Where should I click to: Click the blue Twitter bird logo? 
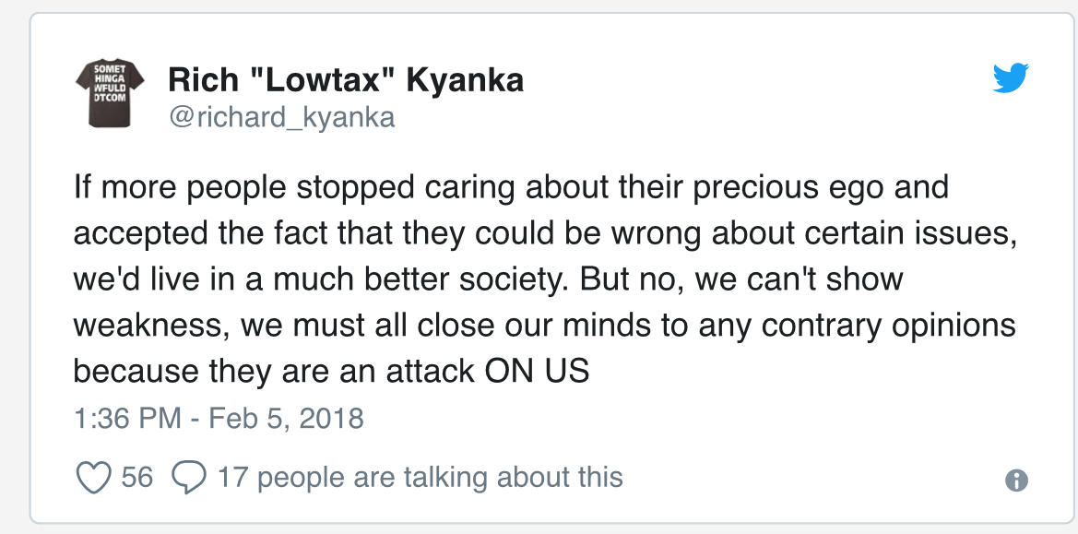(x=1010, y=77)
